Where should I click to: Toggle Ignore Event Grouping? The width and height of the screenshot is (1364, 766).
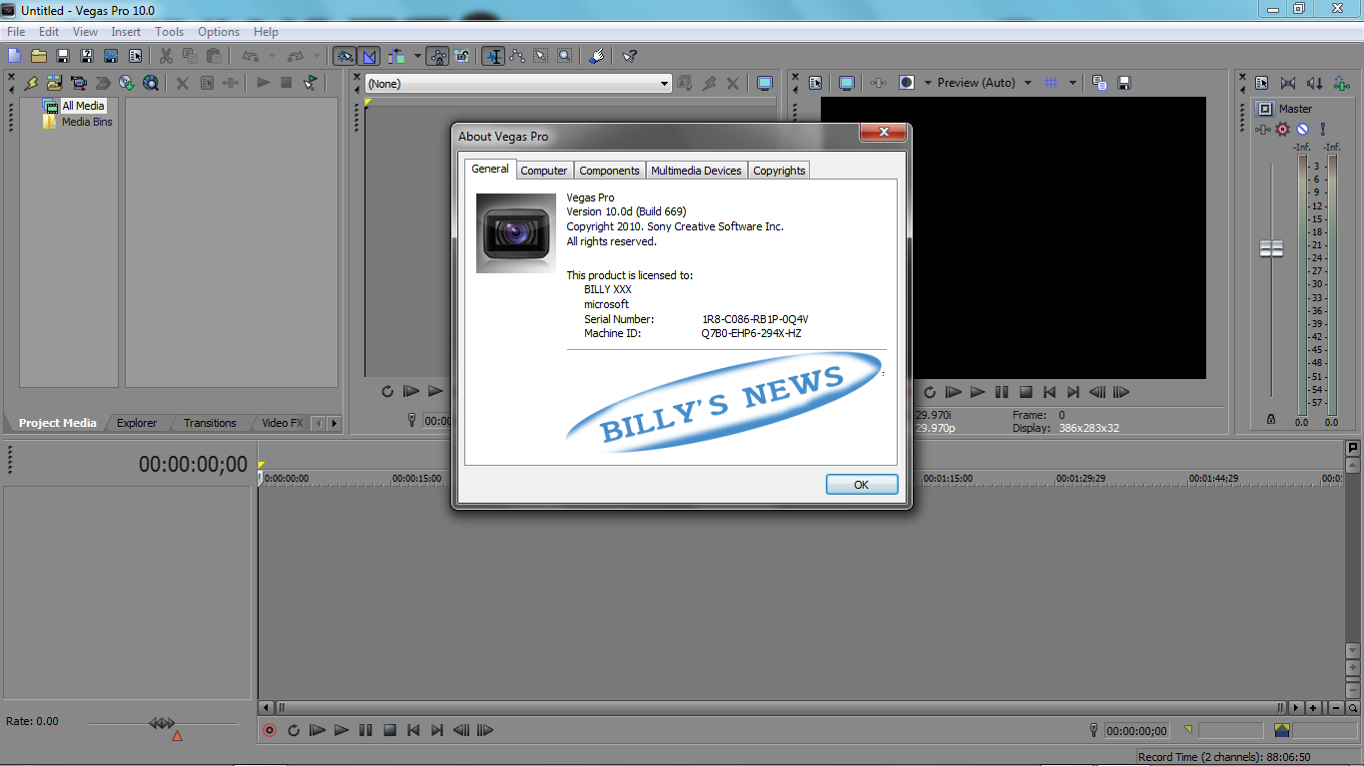click(x=461, y=56)
